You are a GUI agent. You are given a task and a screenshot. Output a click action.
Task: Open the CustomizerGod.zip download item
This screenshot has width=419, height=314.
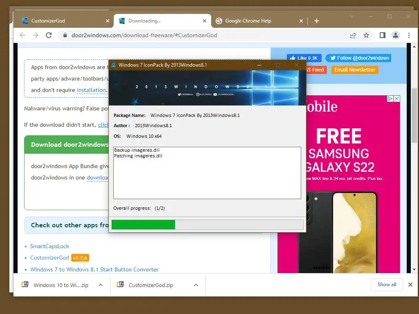[x=151, y=285]
